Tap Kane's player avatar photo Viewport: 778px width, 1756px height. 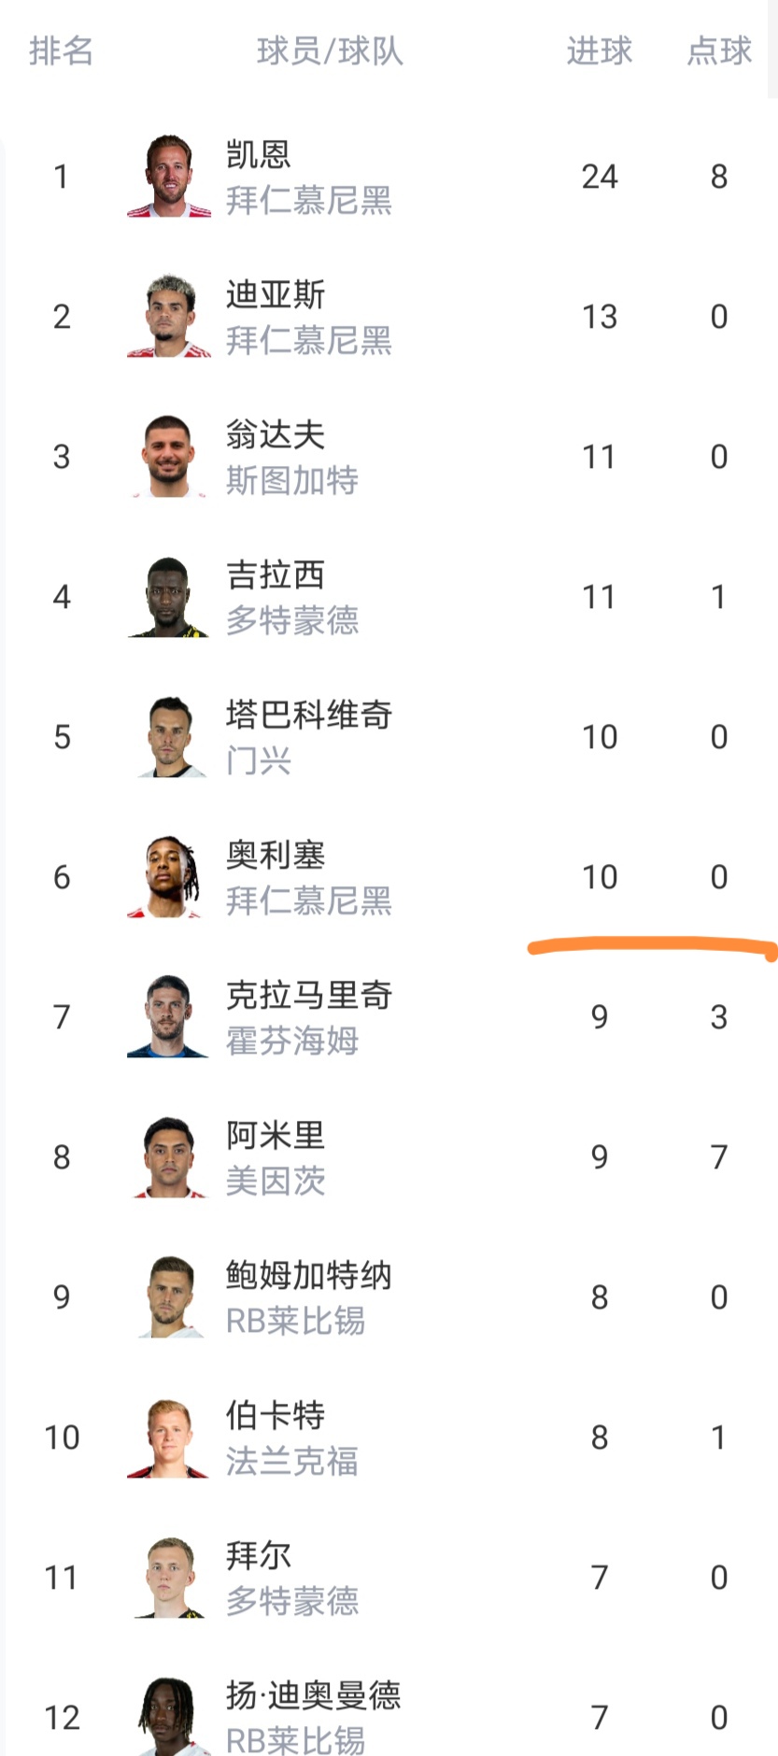(x=169, y=177)
